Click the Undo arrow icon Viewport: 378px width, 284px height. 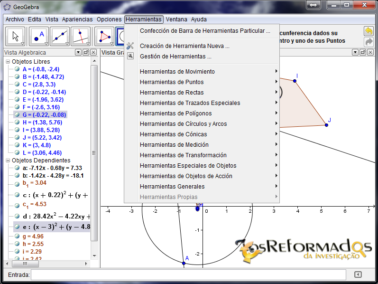tap(369, 31)
